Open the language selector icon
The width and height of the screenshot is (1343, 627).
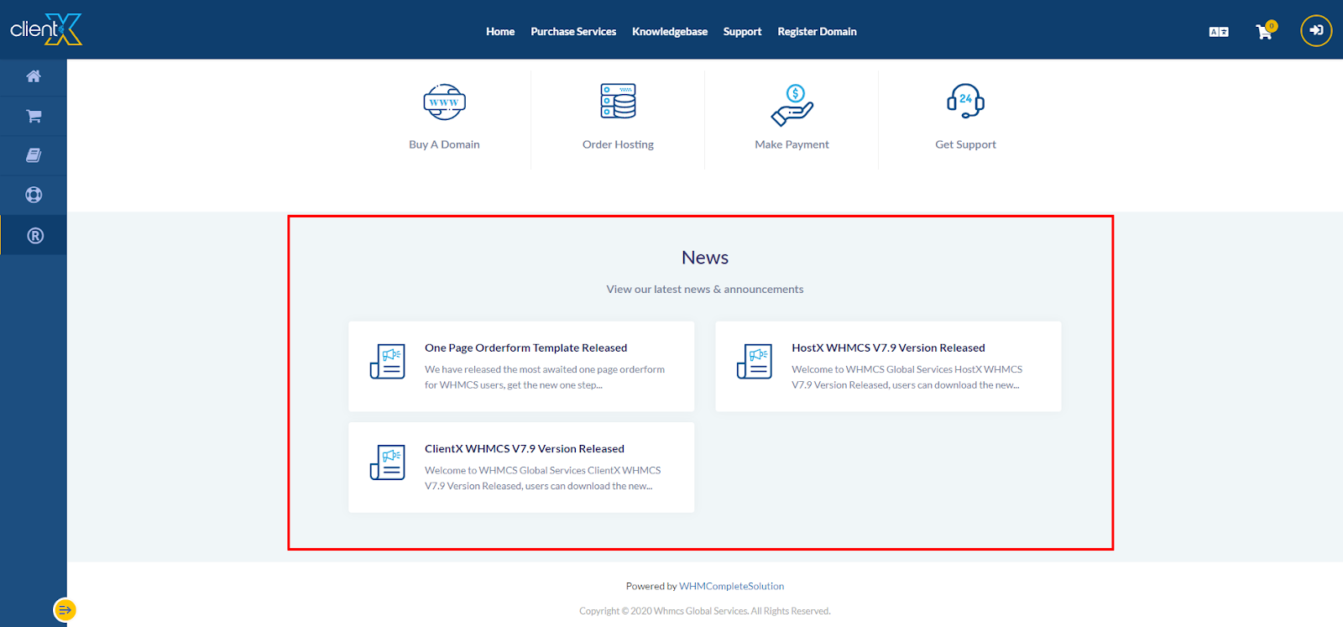click(x=1219, y=32)
